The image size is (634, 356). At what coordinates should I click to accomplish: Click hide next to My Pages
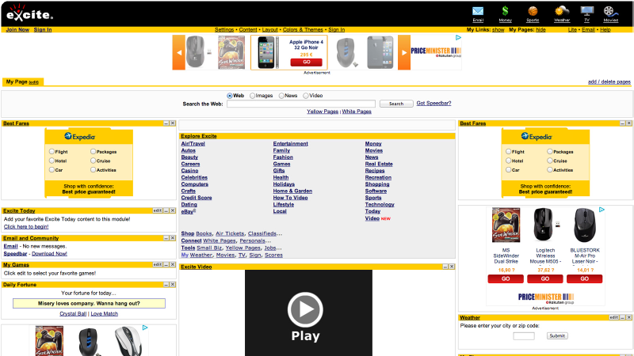pyautogui.click(x=540, y=30)
